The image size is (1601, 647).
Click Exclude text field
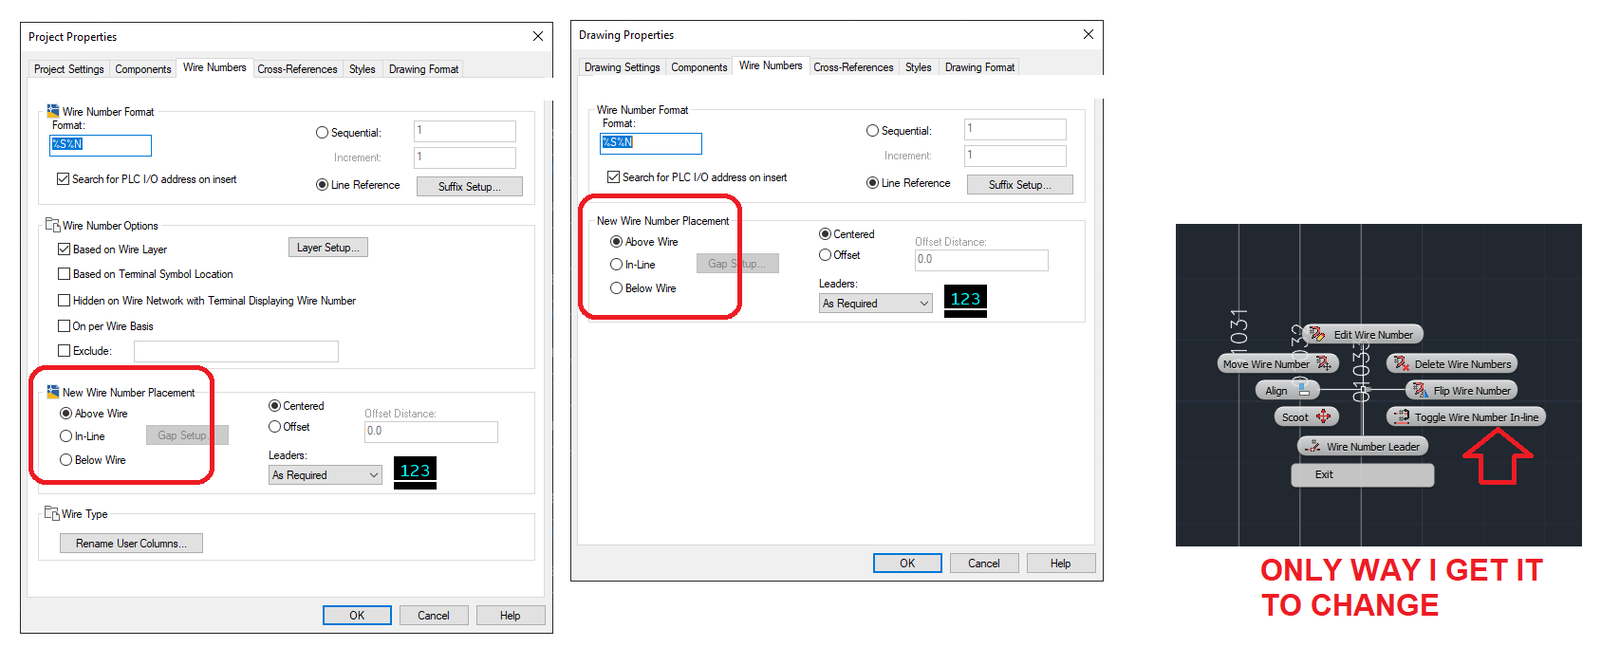[x=236, y=351]
